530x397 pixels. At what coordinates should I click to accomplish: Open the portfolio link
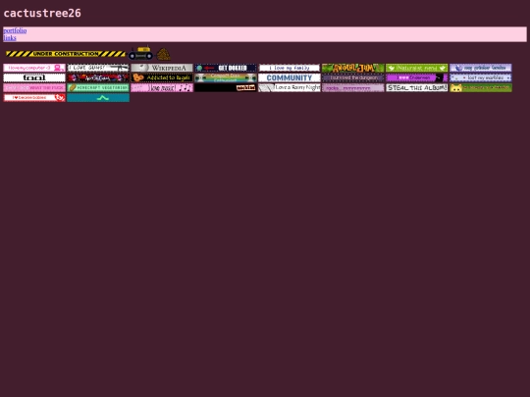point(15,30)
